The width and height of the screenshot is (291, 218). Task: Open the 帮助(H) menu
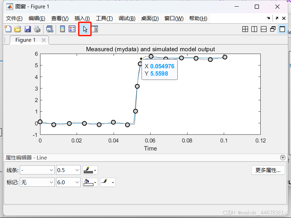[198, 18]
